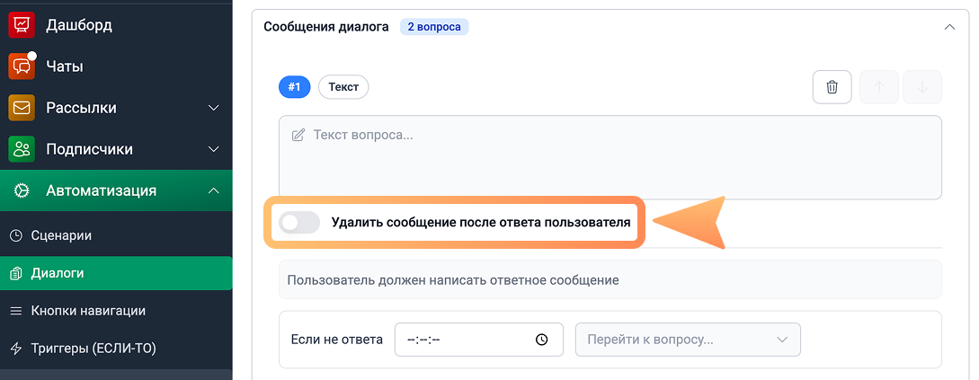Move question up with arrow button
The height and width of the screenshot is (380, 979).
coord(879,87)
